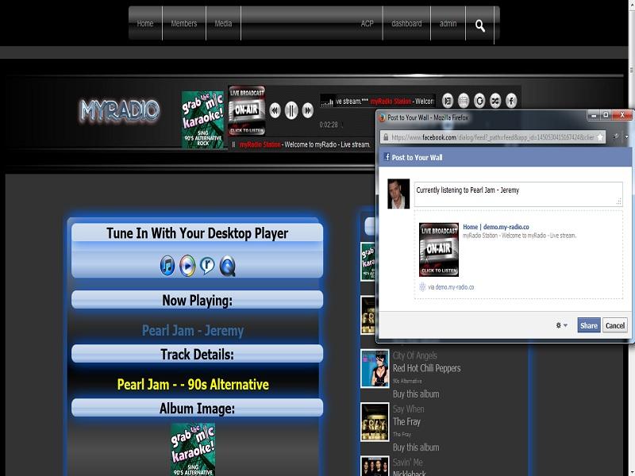Open the Media menu item
635x476 pixels.
223,24
